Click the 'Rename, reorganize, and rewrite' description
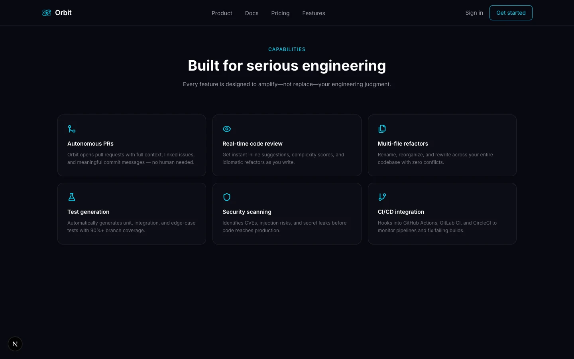 coord(435,158)
